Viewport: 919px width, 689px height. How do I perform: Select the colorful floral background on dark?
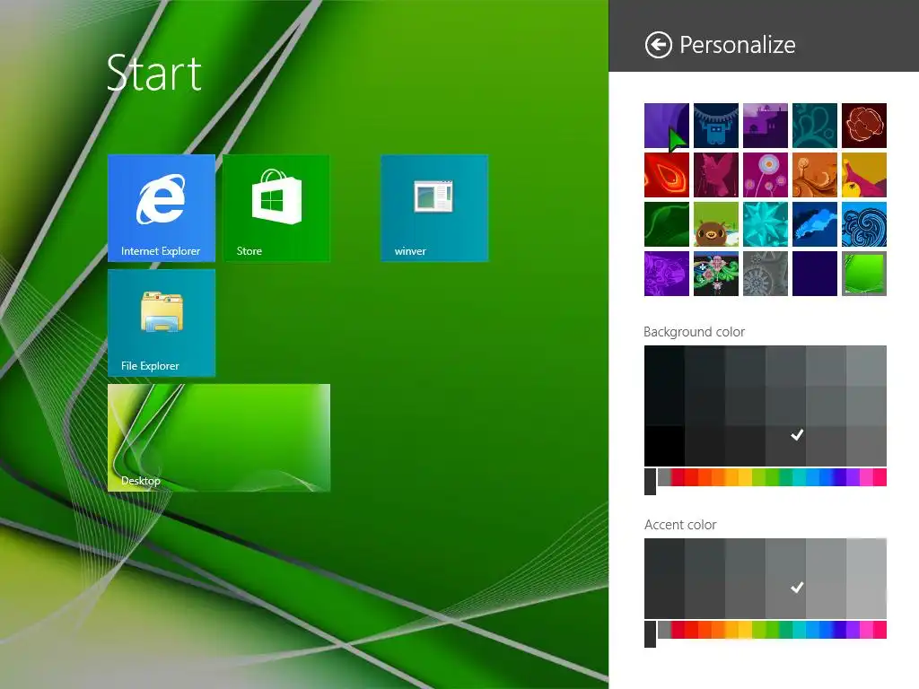715,274
